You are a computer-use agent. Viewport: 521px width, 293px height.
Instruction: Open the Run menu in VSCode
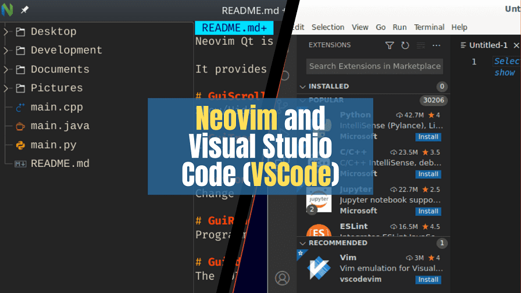point(399,27)
